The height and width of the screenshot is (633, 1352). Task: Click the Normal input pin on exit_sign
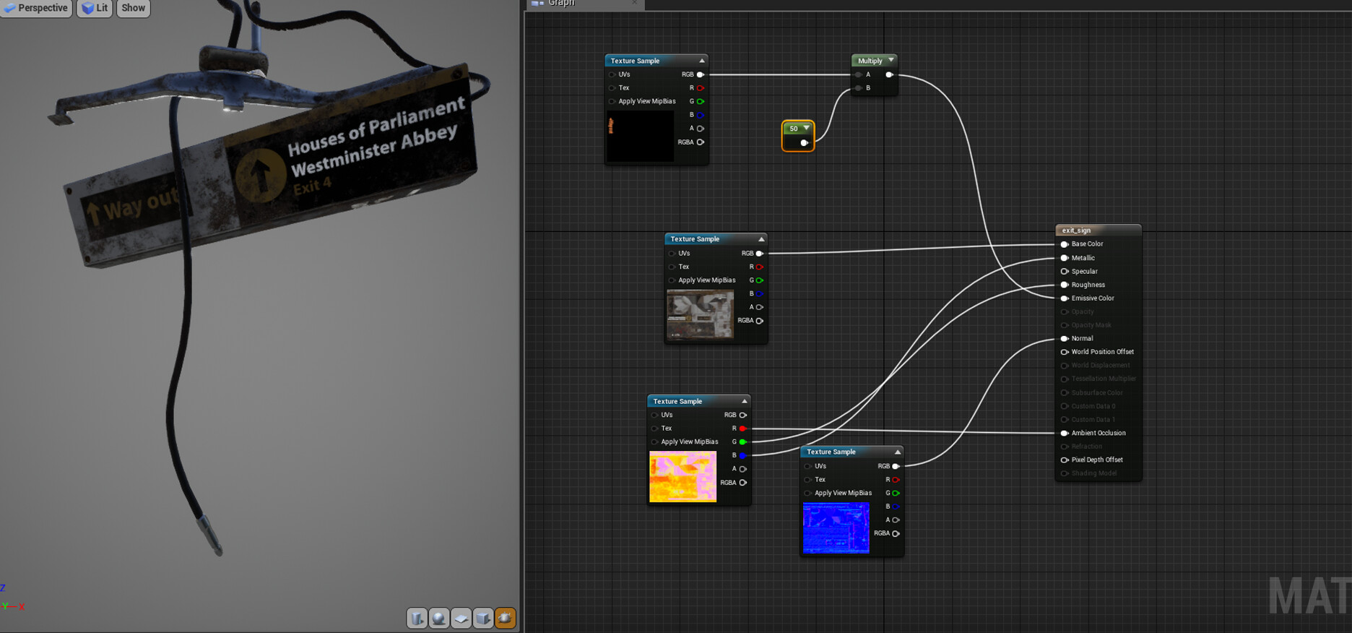coord(1065,338)
